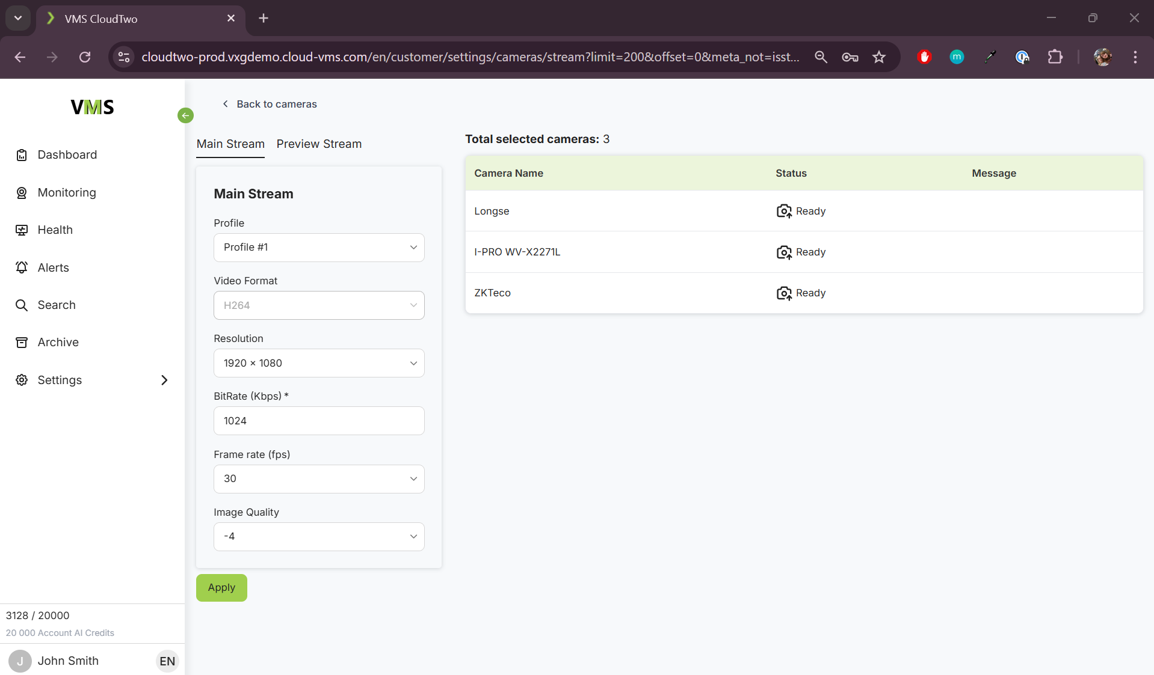This screenshot has width=1154, height=675.
Task: Click the Health monitor icon
Action: pyautogui.click(x=22, y=230)
